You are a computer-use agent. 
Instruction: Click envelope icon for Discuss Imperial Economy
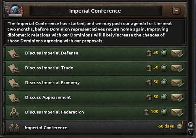click(x=177, y=83)
